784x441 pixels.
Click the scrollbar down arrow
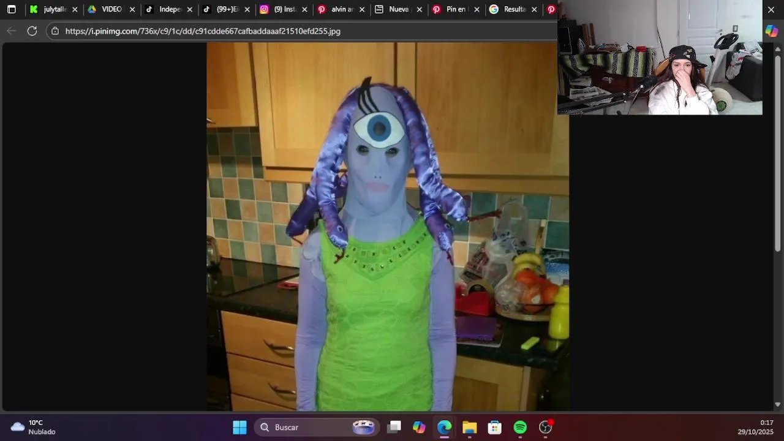[x=778, y=404]
